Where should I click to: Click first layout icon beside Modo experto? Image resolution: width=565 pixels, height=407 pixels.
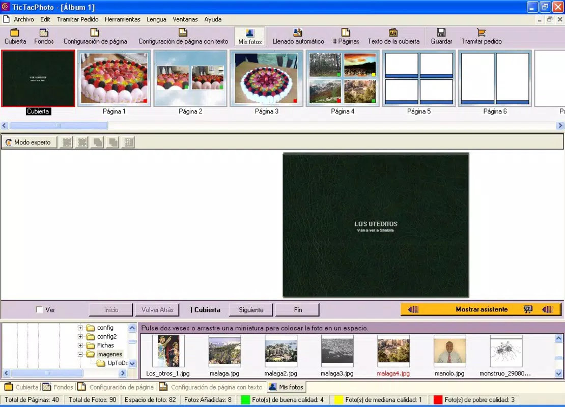[x=67, y=142]
